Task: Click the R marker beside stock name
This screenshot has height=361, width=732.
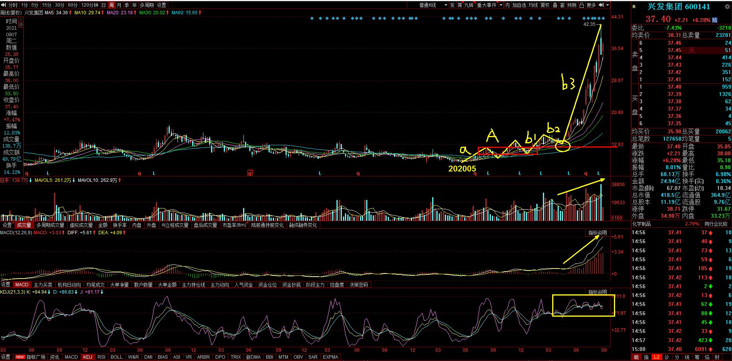Action: [634, 7]
